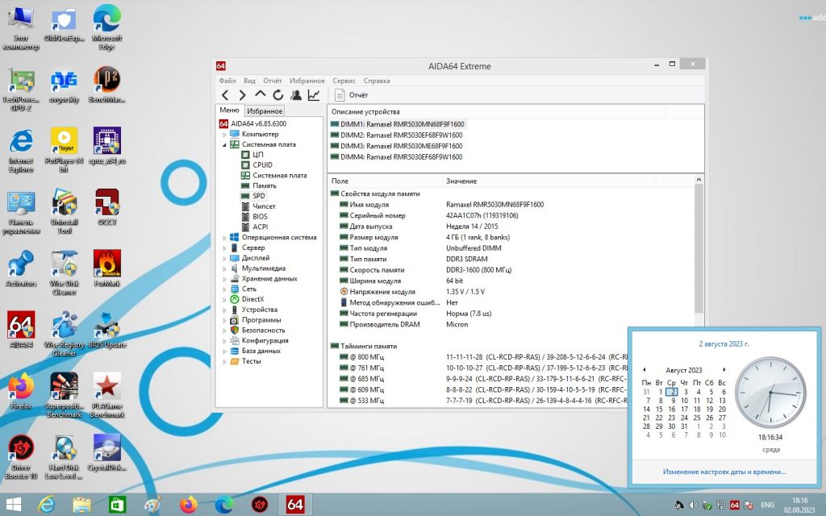Screen dimensions: 826x516
Task: Select 15 in the August calendar
Action: pos(659,409)
